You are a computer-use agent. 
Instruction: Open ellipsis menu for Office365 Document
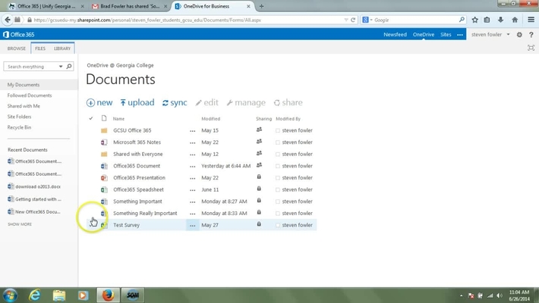(x=193, y=167)
